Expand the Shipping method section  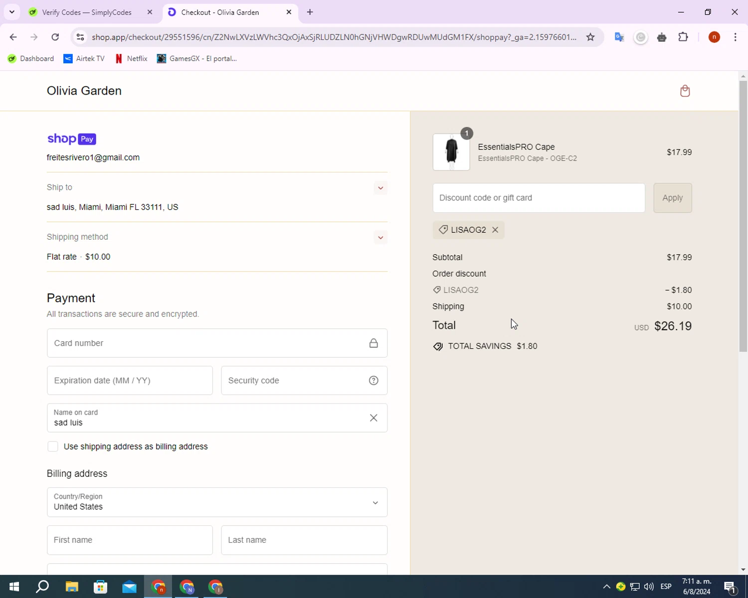[x=380, y=238]
